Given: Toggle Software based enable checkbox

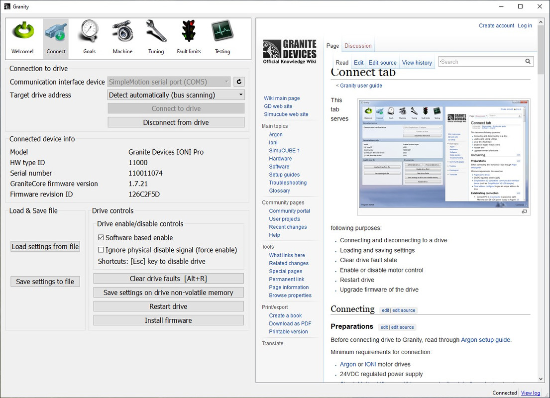Looking at the screenshot, I should [101, 237].
